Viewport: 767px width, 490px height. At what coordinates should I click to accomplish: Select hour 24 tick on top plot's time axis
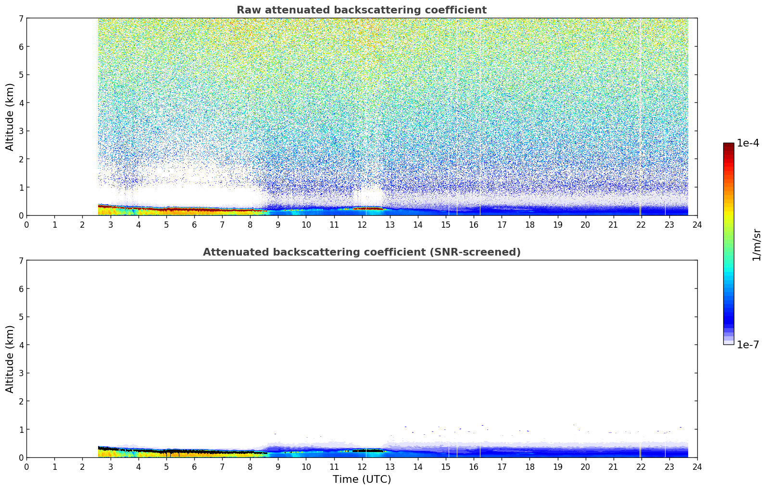(697, 224)
